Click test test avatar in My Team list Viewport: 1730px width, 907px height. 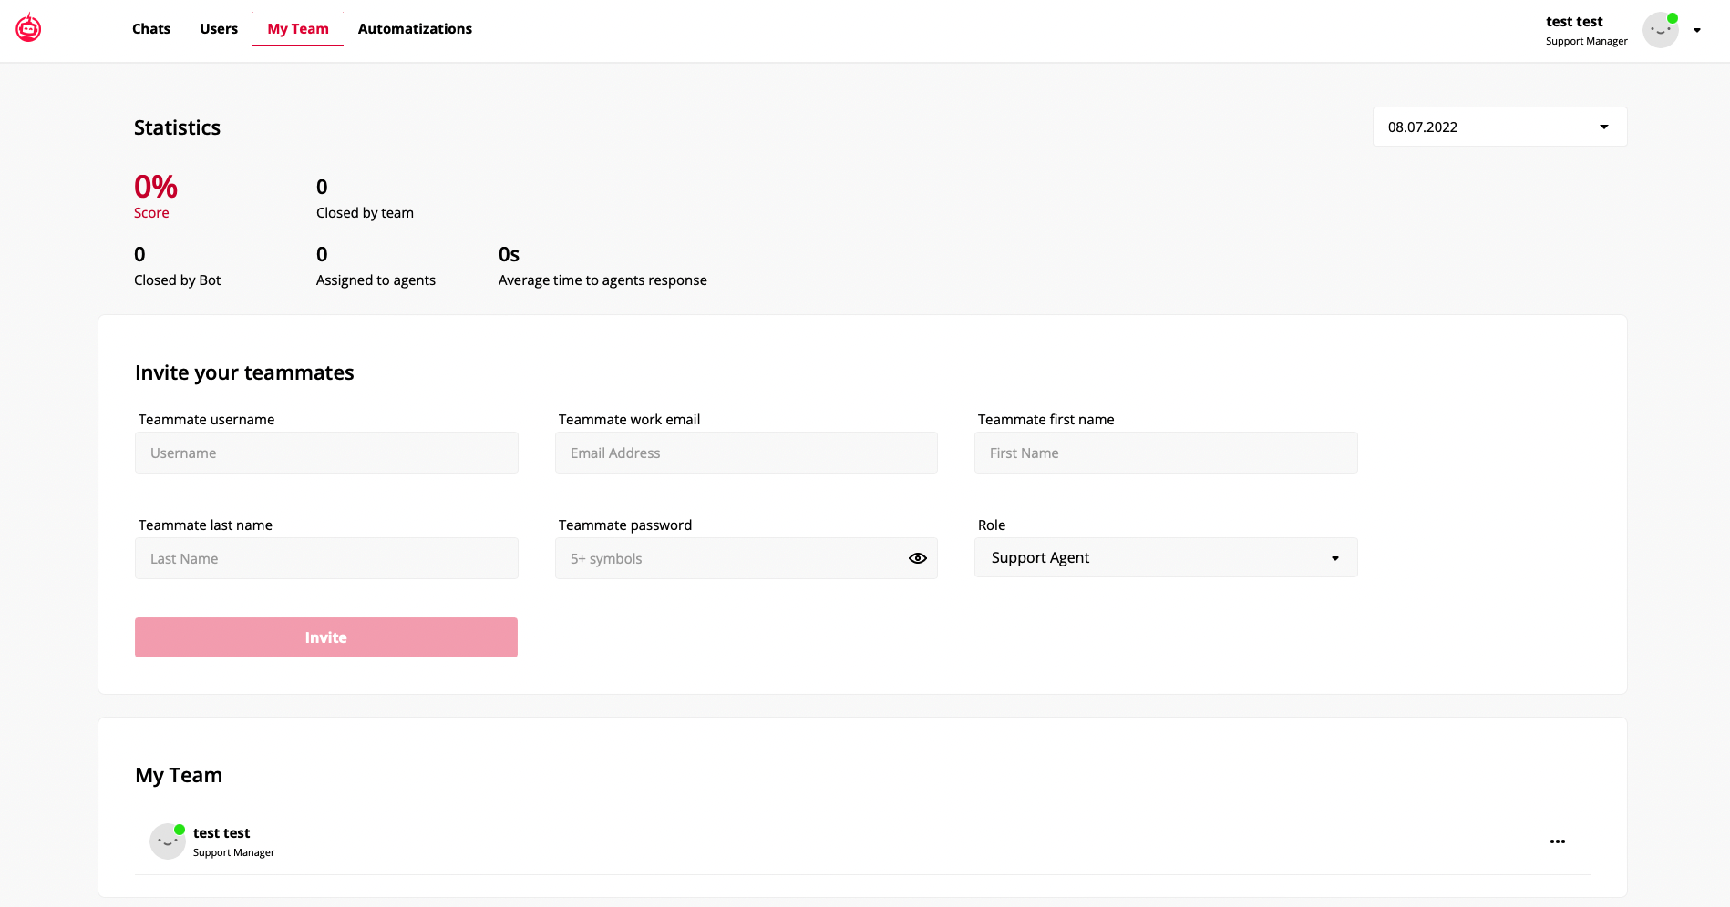(x=168, y=841)
